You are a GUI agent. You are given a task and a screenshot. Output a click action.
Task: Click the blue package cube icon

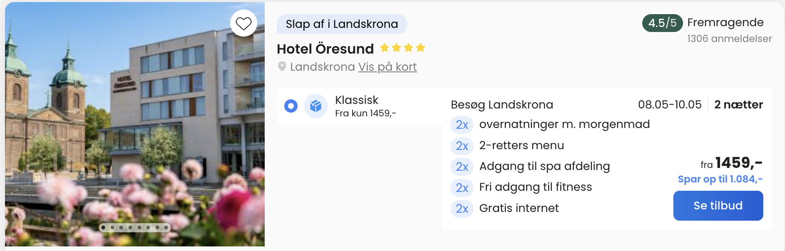[x=315, y=106]
